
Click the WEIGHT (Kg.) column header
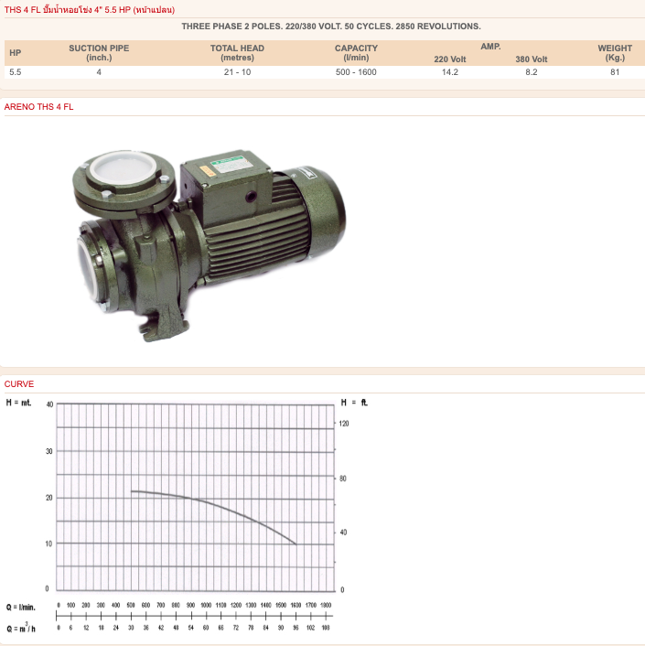pos(615,53)
